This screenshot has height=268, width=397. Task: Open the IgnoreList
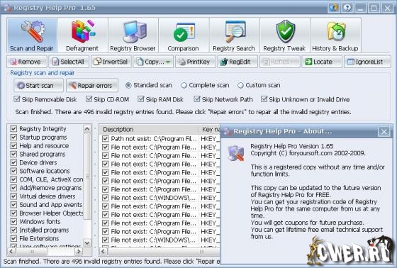[367, 62]
